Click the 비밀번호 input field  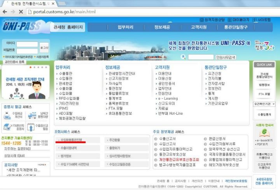coord(27,51)
